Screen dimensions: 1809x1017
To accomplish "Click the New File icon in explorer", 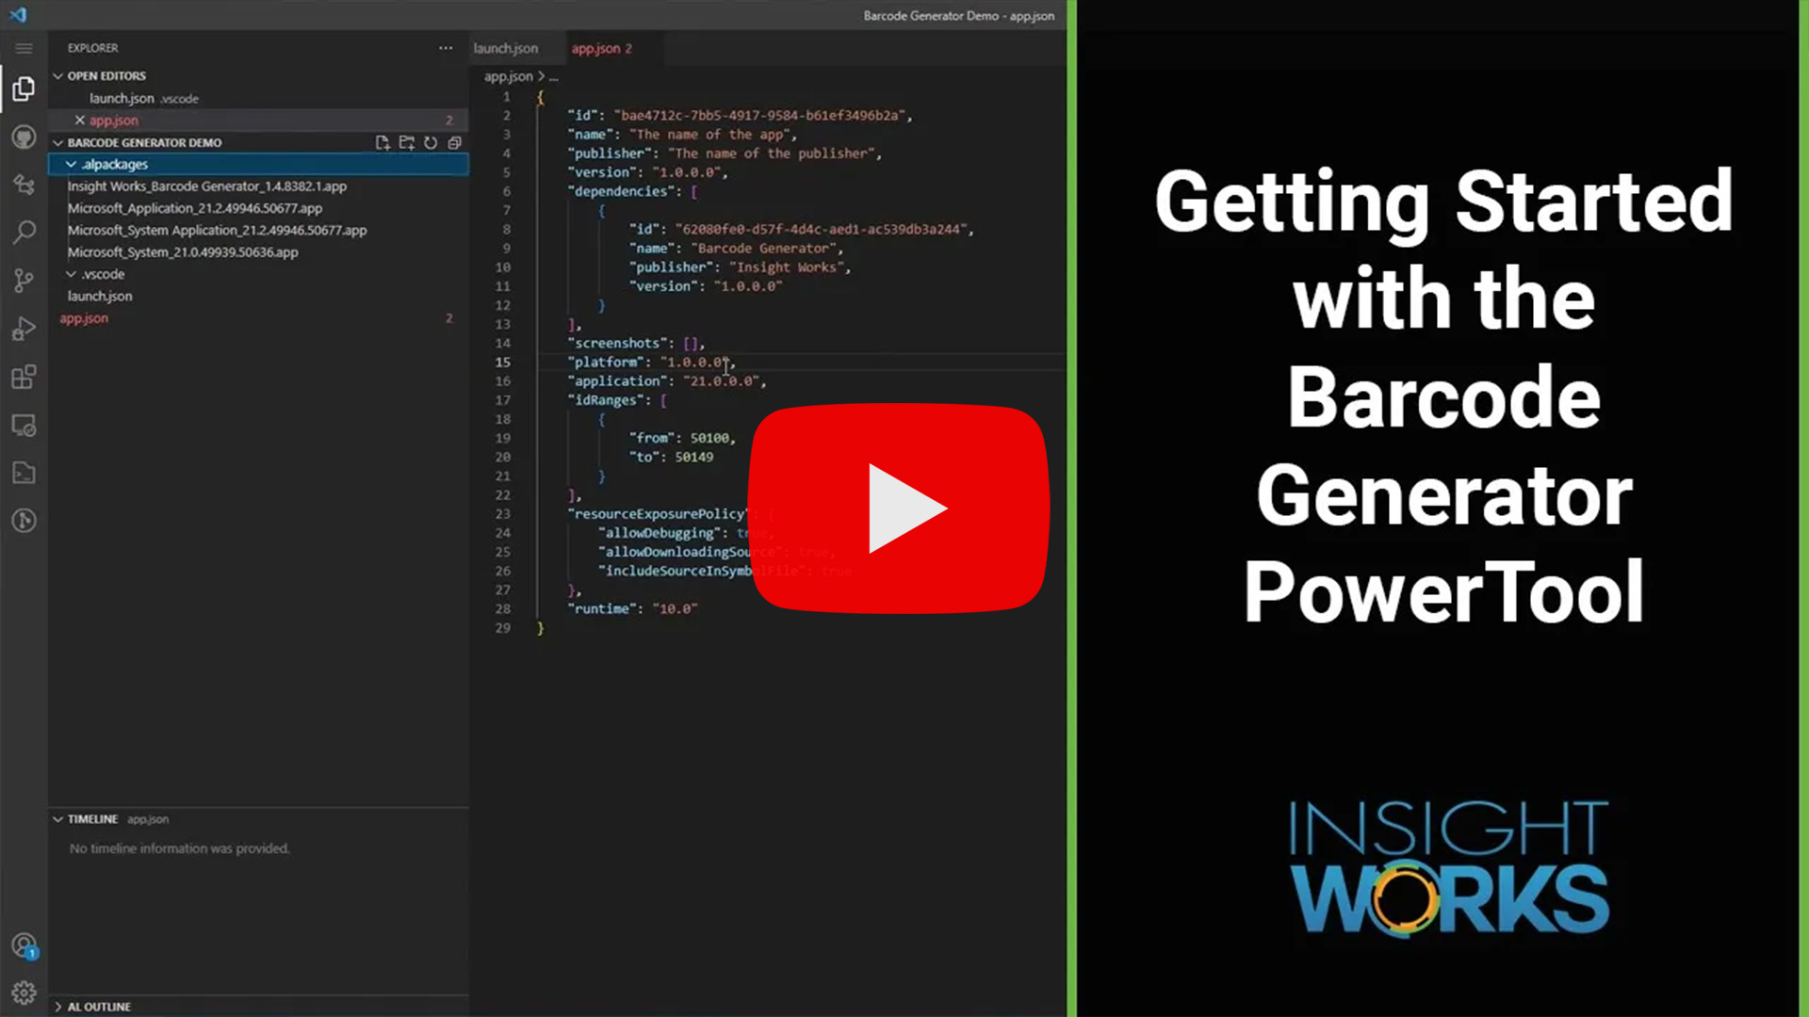I will point(382,143).
